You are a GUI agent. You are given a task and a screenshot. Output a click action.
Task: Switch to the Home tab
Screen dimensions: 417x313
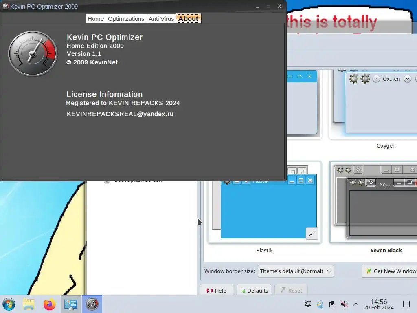click(96, 19)
